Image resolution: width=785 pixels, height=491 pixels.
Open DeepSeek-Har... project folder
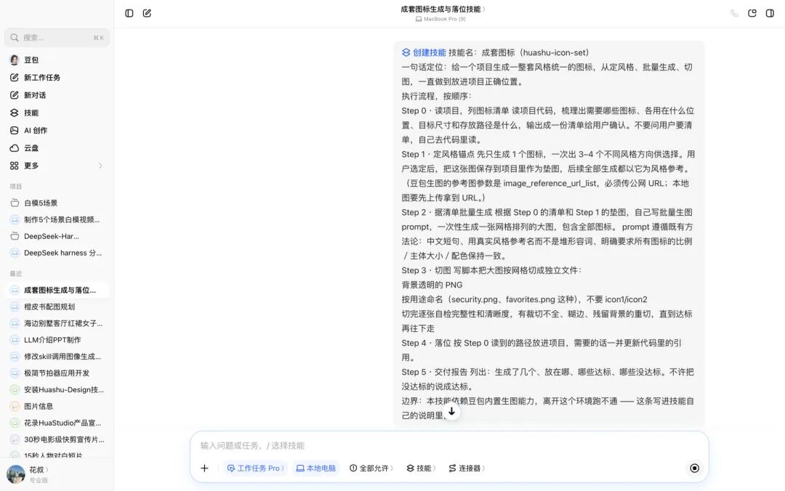pos(57,236)
